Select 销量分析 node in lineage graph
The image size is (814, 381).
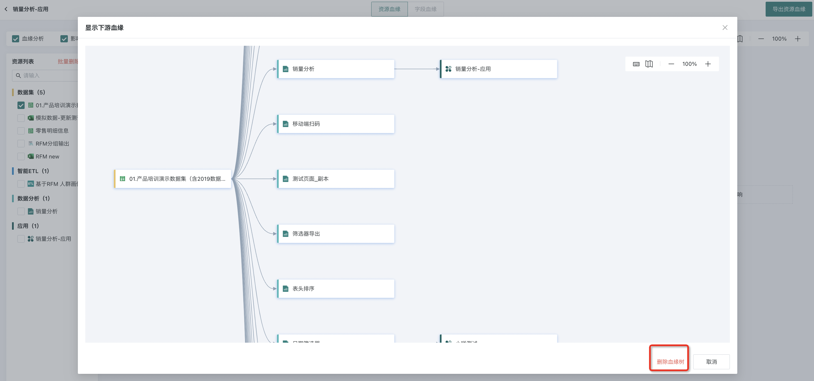[335, 69]
